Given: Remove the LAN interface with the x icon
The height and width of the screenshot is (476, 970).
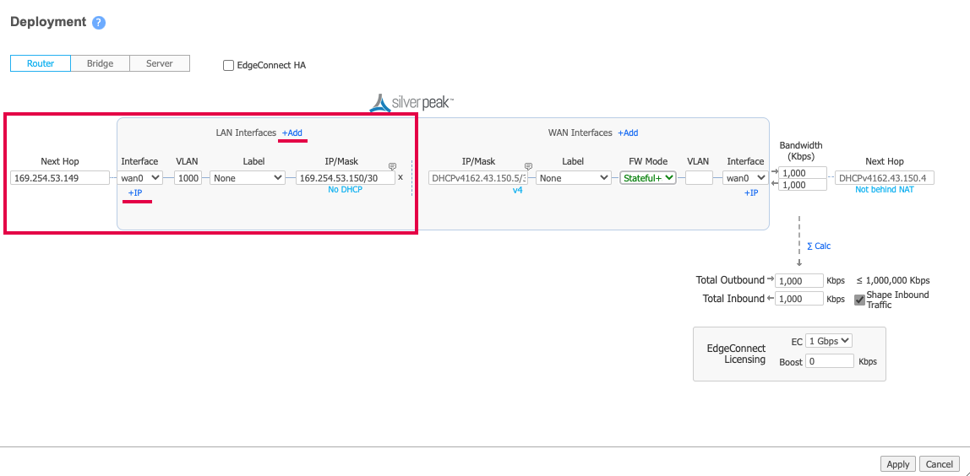Looking at the screenshot, I should coord(401,177).
